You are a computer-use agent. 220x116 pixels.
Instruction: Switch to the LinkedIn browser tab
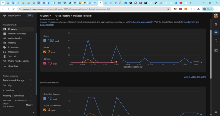[126, 3]
